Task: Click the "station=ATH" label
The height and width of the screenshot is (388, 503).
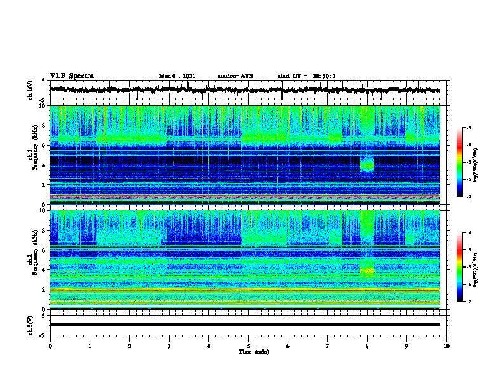Action: [236, 76]
